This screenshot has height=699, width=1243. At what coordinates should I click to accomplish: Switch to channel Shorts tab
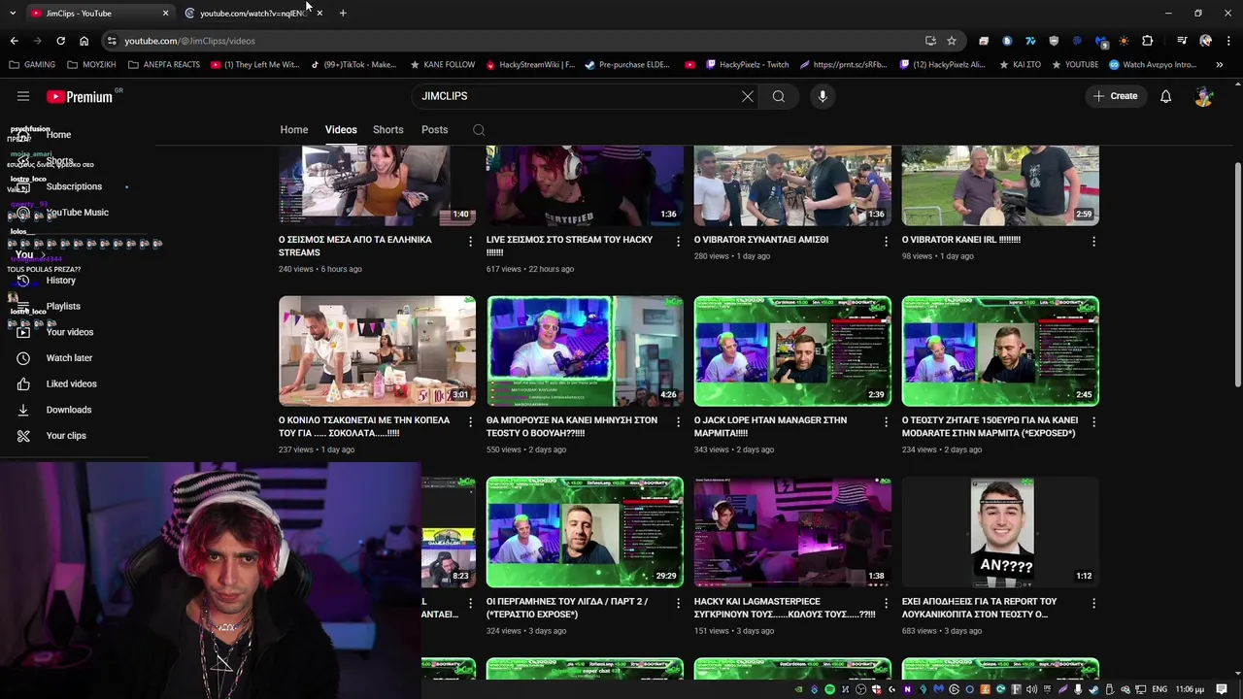click(x=388, y=130)
